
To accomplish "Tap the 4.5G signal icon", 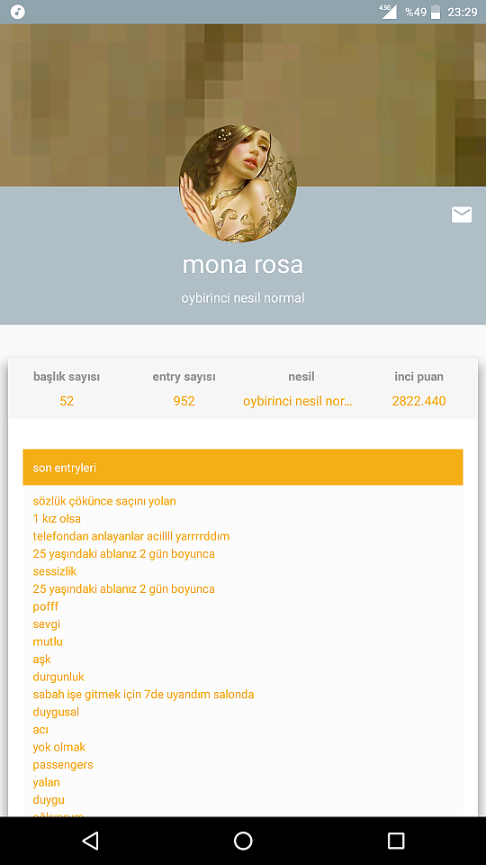I will click(387, 11).
